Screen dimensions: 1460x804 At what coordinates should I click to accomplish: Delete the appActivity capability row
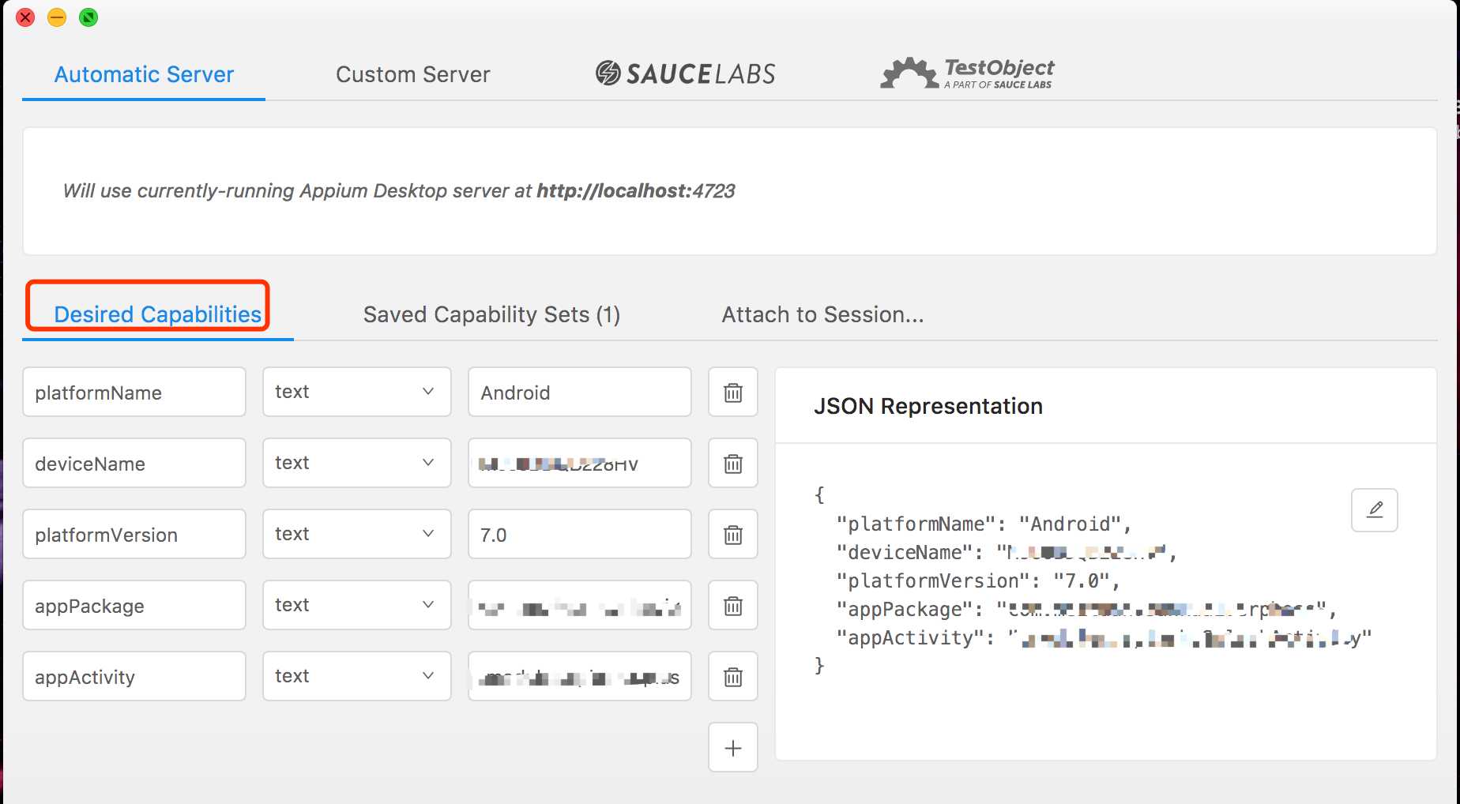pos(733,676)
